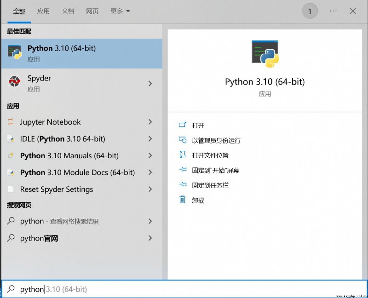Click the Python 3.10 best match icon

15,52
